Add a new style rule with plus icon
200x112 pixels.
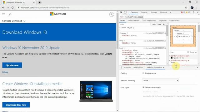click(164, 24)
